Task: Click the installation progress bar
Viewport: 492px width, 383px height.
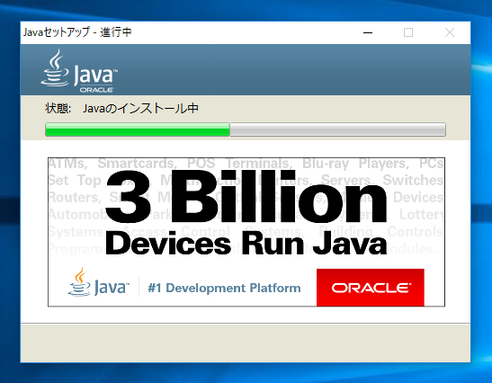Action: click(246, 129)
